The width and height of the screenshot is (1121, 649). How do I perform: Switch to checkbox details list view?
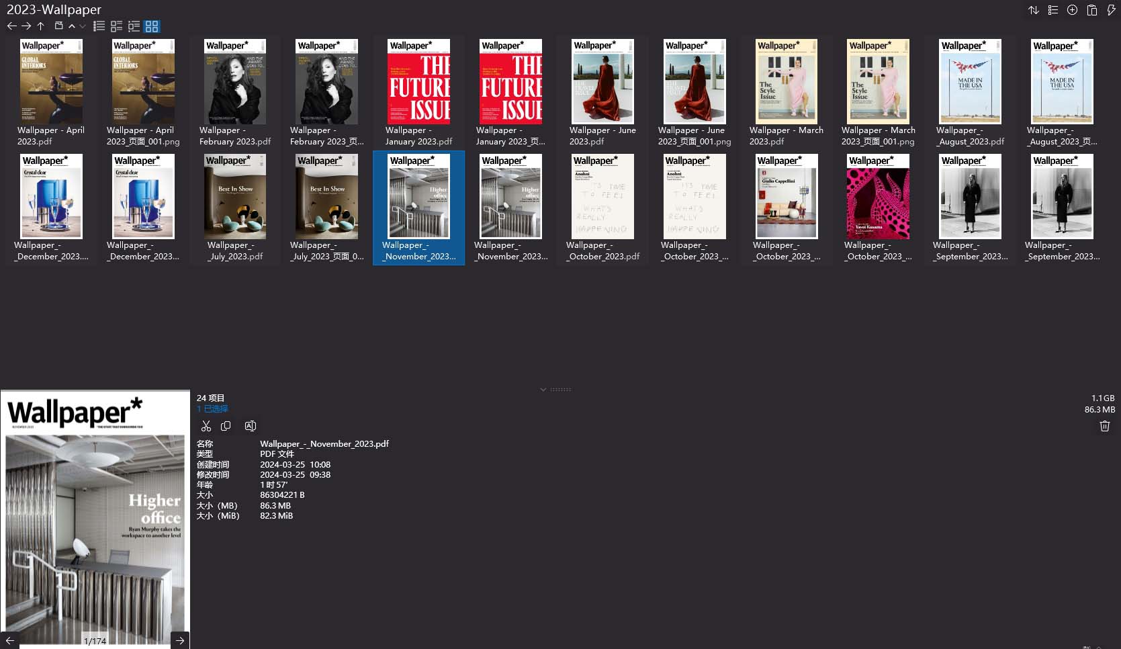pyautogui.click(x=116, y=26)
